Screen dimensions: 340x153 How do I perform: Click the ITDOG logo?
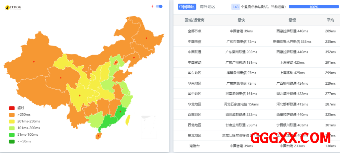[x=14, y=7]
